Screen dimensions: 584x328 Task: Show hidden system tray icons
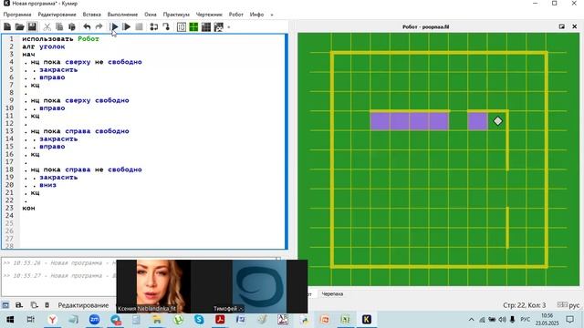pos(471,320)
